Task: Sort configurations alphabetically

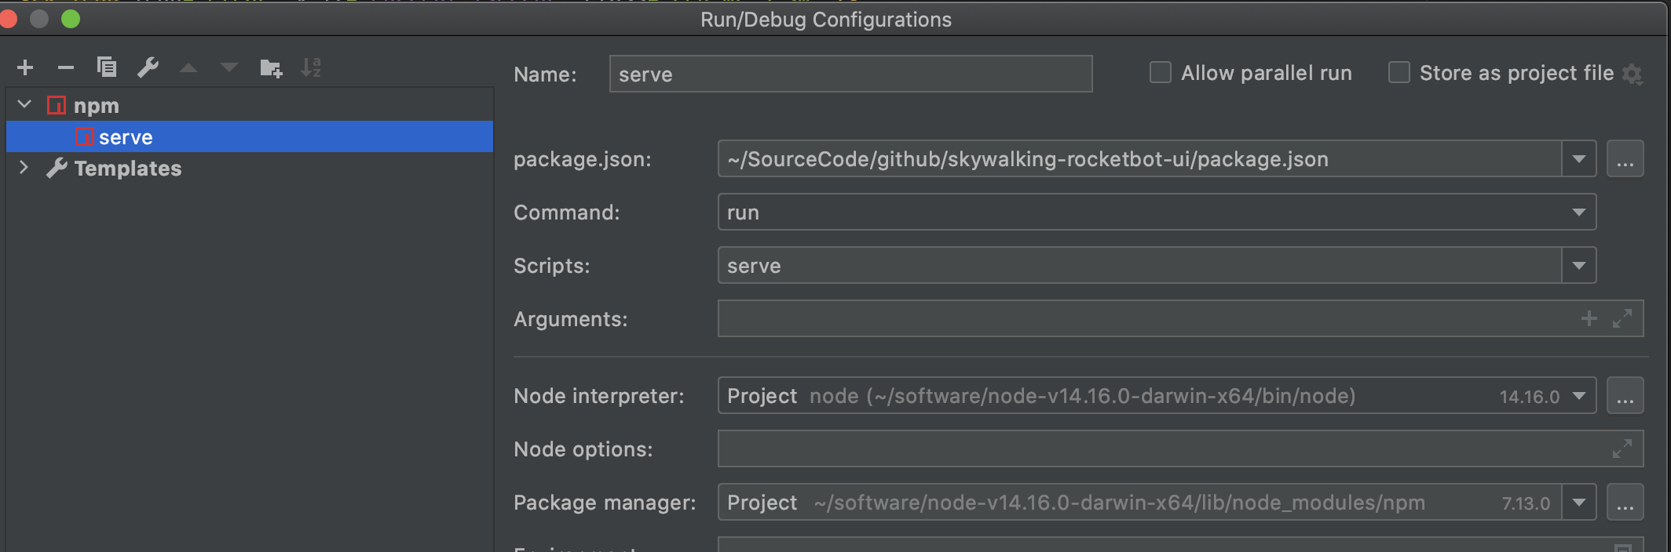Action: pyautogui.click(x=311, y=68)
